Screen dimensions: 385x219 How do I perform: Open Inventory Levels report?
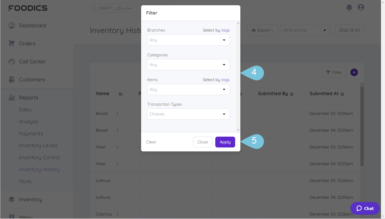(38, 145)
